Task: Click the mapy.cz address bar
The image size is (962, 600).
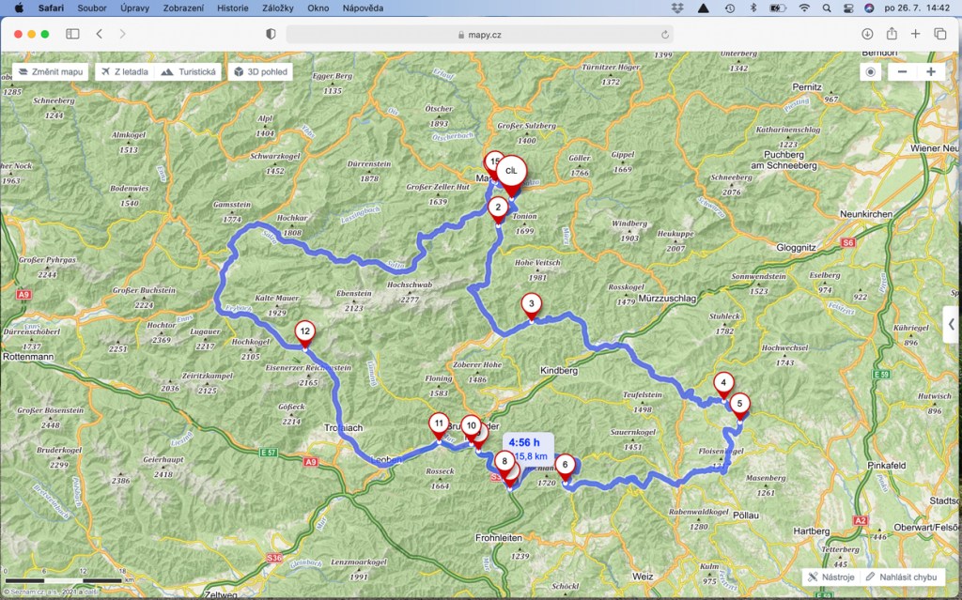Action: (x=479, y=34)
